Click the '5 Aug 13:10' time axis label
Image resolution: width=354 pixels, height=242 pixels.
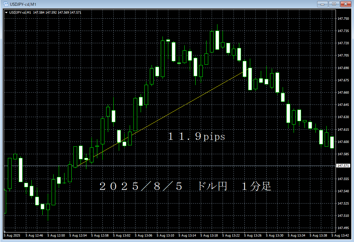click(x=166, y=236)
